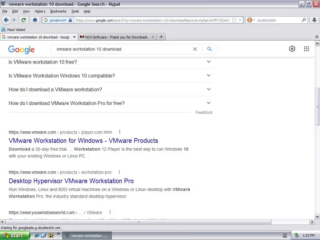Click the system tray icon next to the clock
Viewport: 320px width, 240px height.
tap(297, 236)
